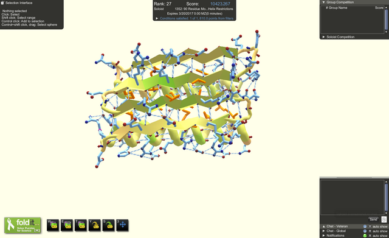Click the Selection Interface title
The height and width of the screenshot is (238, 389).
click(x=19, y=3)
